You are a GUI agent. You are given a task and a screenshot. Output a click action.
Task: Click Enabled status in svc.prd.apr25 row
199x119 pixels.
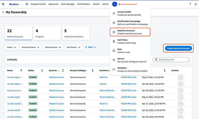(x=33, y=110)
